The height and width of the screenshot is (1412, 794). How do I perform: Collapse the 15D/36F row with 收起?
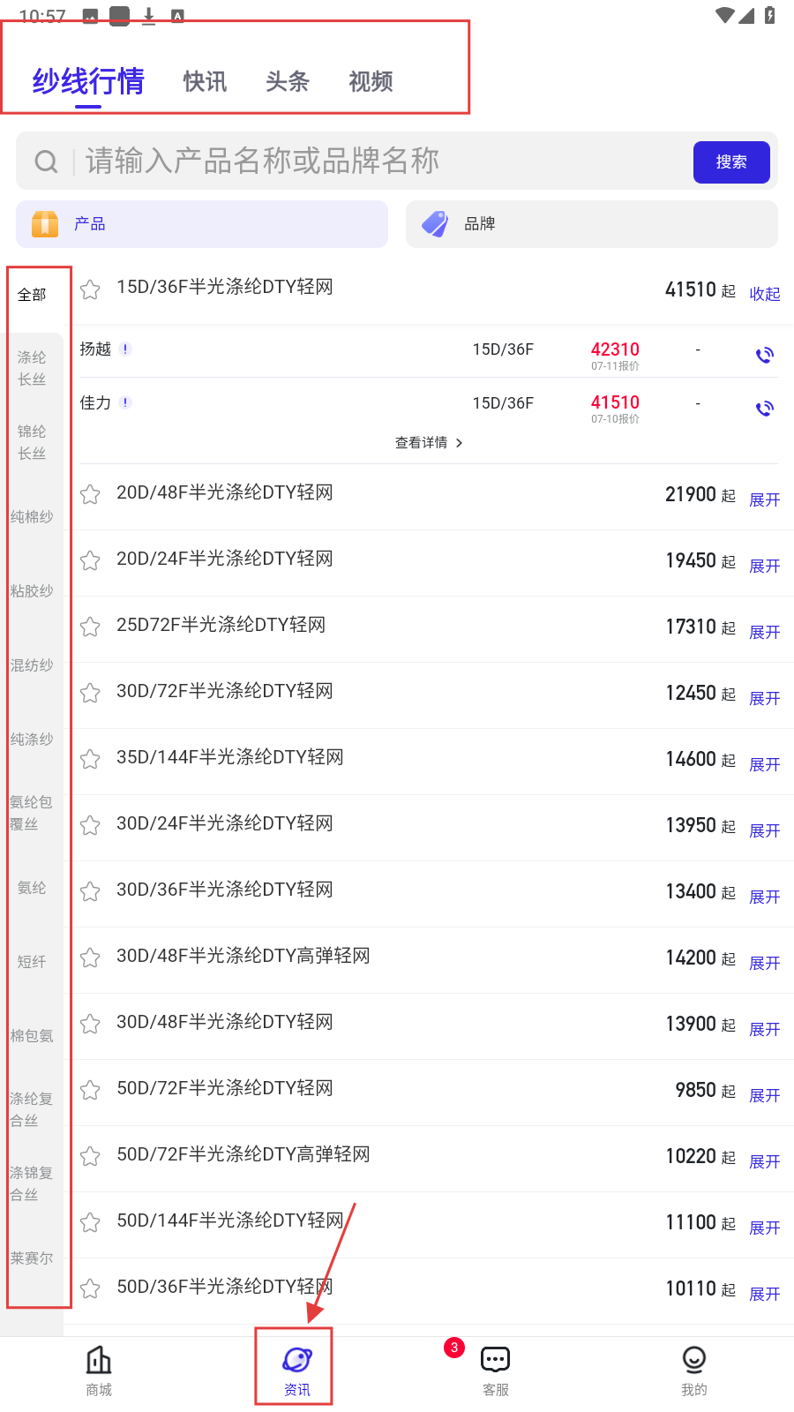pyautogui.click(x=764, y=294)
